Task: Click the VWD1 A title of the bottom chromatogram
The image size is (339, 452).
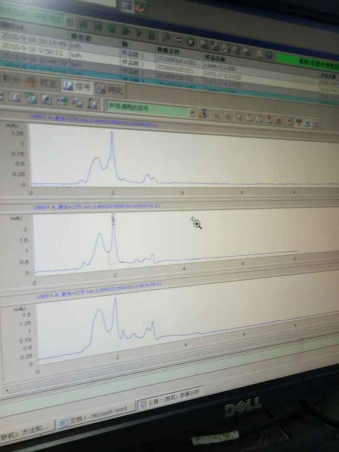Action: 100,290
